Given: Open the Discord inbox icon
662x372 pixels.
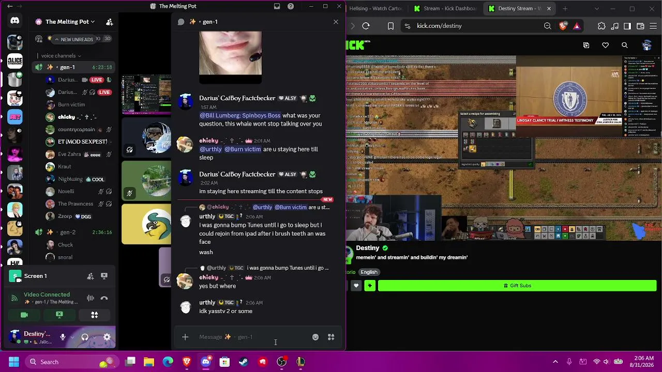Looking at the screenshot, I should [277, 6].
